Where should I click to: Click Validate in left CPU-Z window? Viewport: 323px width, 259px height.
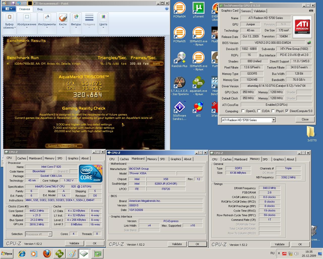[74, 243]
